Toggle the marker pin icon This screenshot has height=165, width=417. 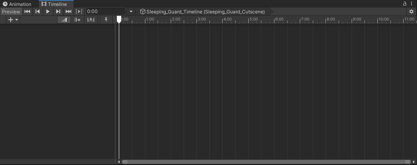106,20
